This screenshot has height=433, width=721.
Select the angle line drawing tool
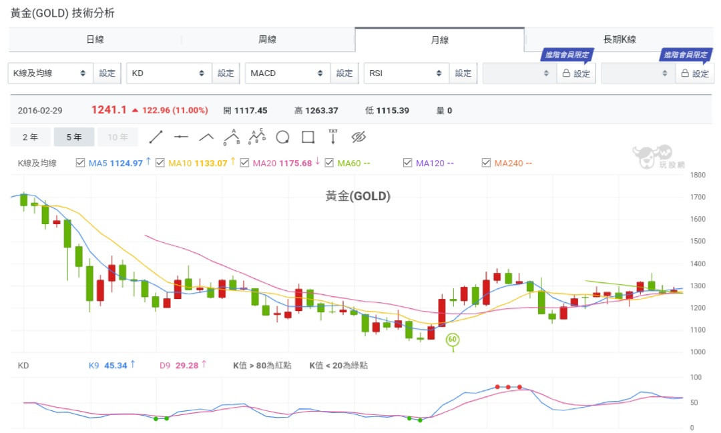point(206,137)
